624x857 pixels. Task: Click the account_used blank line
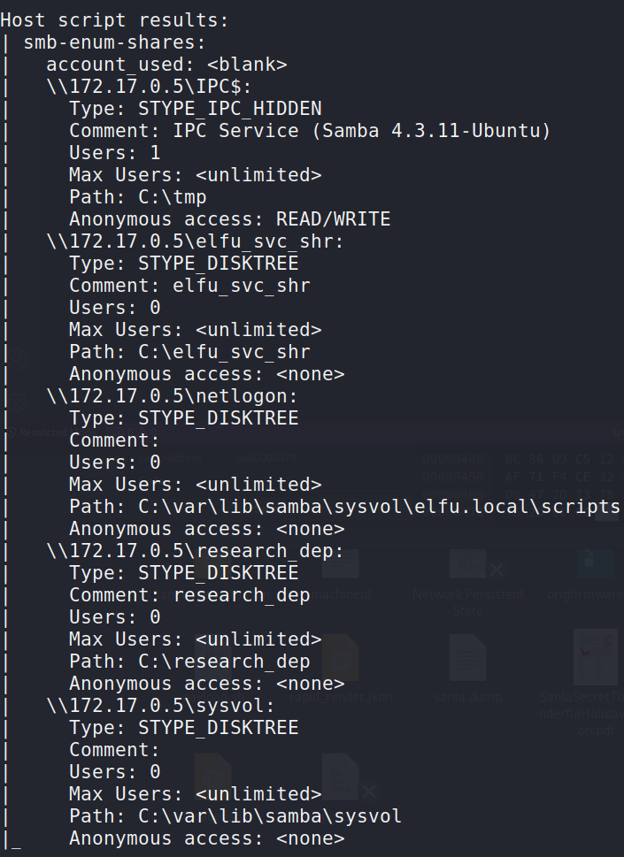[166, 65]
